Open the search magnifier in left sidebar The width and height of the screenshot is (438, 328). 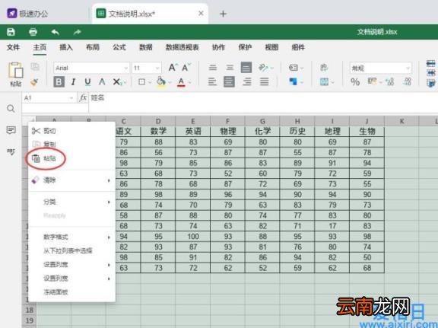pyautogui.click(x=11, y=109)
